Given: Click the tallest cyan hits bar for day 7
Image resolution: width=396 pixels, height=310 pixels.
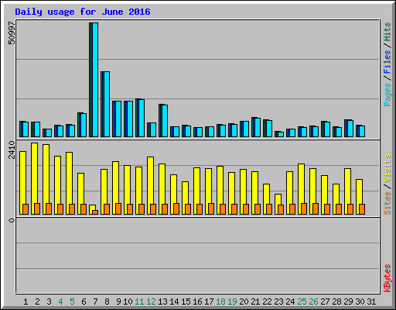Looking at the screenshot, I should click(x=95, y=80).
